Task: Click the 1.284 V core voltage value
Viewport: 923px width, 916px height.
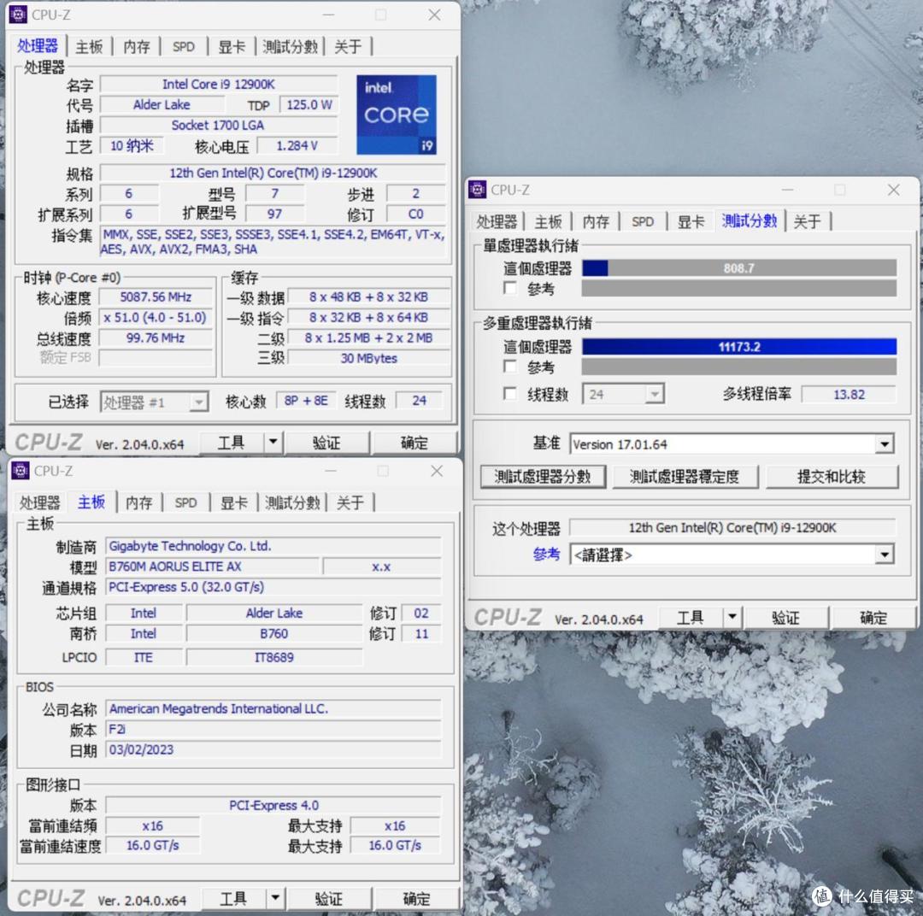Action: pos(297,145)
